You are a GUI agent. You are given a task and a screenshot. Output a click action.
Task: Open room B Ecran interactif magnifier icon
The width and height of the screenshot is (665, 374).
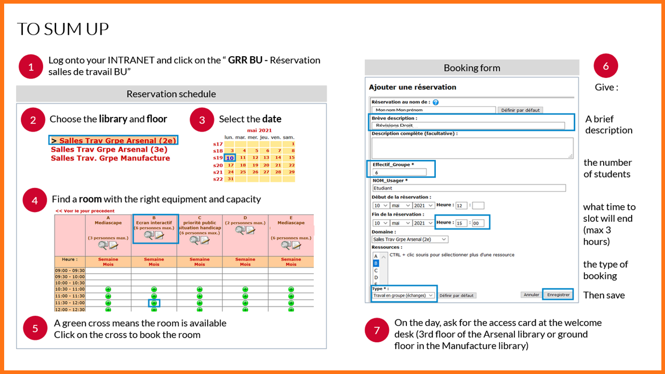(x=149, y=235)
